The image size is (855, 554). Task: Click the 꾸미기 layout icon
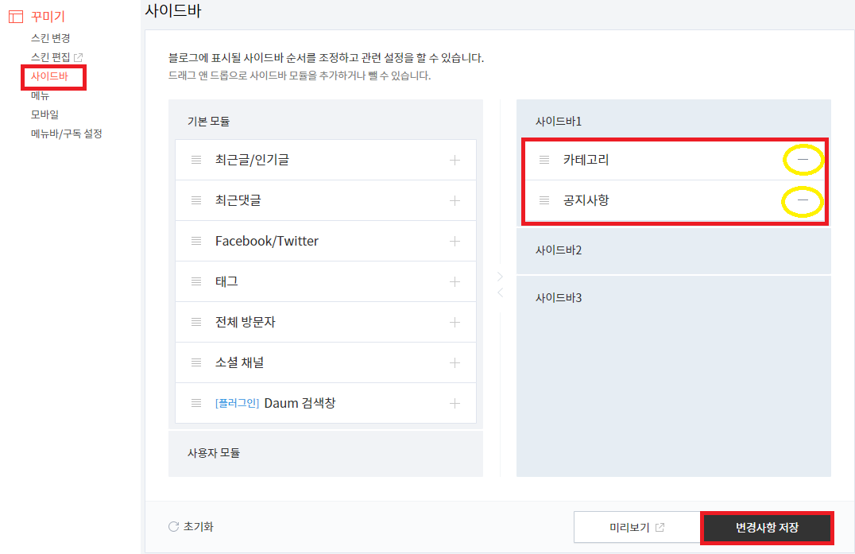pyautogui.click(x=16, y=17)
